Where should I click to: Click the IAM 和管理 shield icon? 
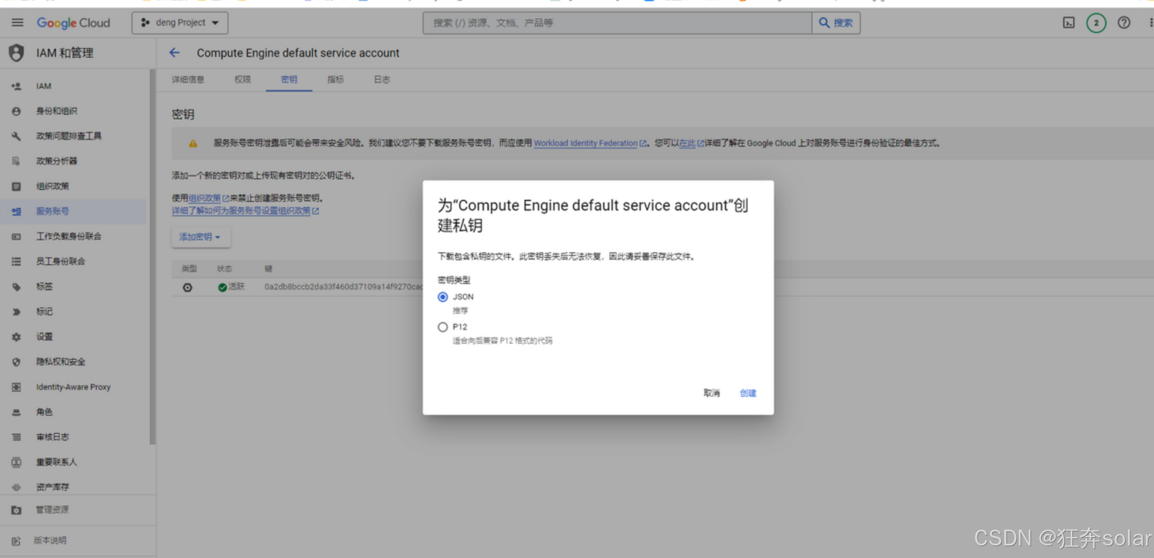(16, 53)
